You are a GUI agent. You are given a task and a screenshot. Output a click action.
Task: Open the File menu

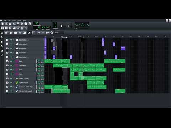(5, 21)
